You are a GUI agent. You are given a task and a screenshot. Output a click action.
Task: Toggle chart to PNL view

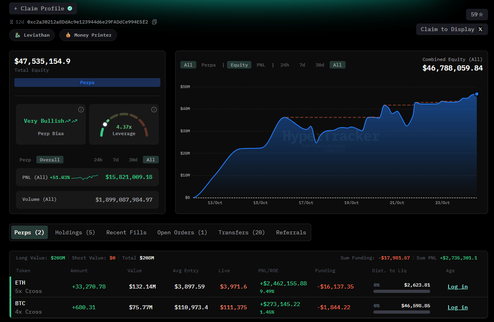[x=261, y=65]
